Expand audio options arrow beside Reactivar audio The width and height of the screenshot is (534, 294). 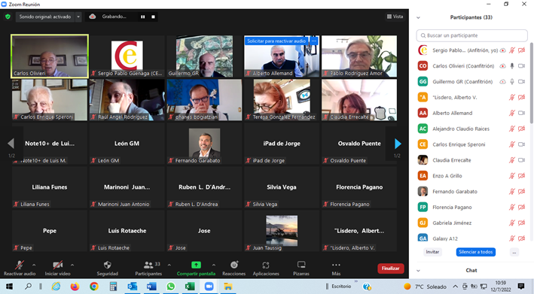point(34,265)
